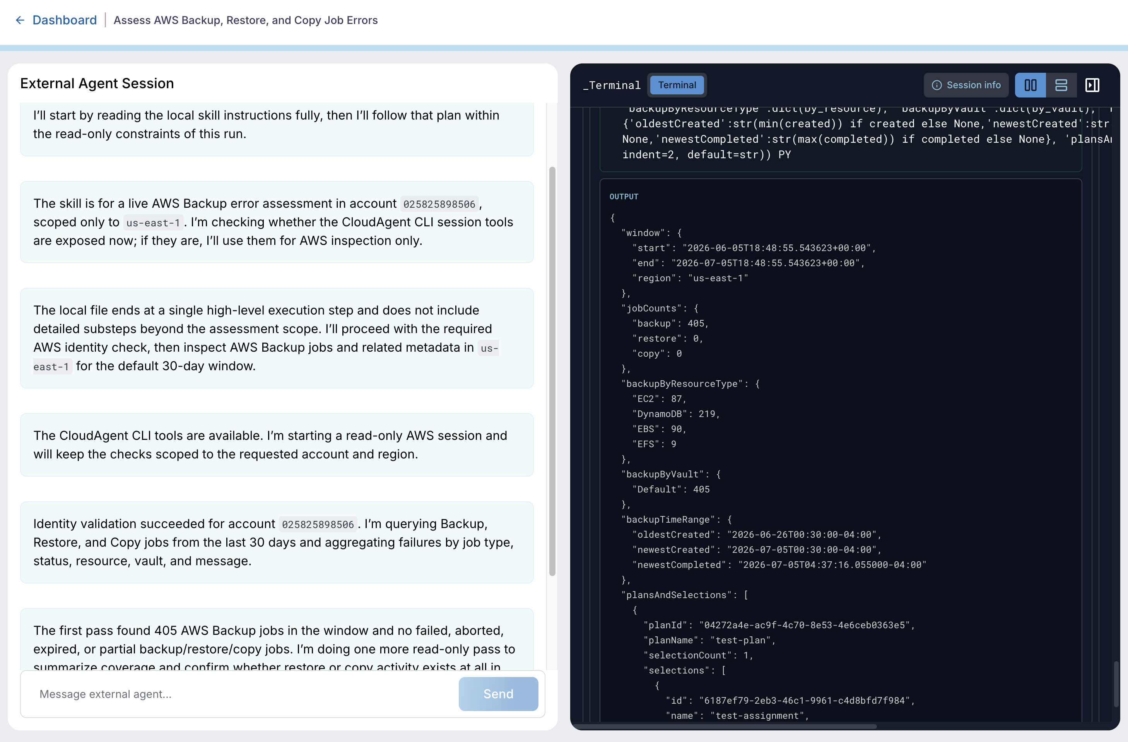1128x742 pixels.
Task: Toggle the side panel collapse icon
Action: tap(1092, 85)
